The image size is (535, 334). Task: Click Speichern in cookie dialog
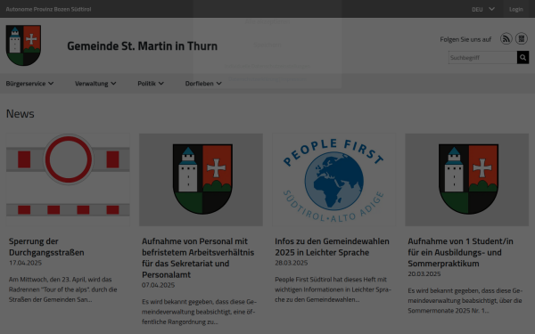click(267, 45)
